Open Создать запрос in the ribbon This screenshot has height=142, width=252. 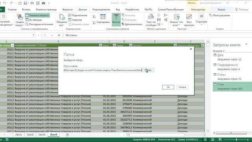(20, 20)
